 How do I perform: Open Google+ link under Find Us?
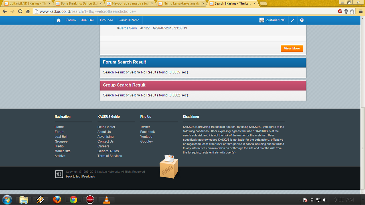[x=147, y=142]
